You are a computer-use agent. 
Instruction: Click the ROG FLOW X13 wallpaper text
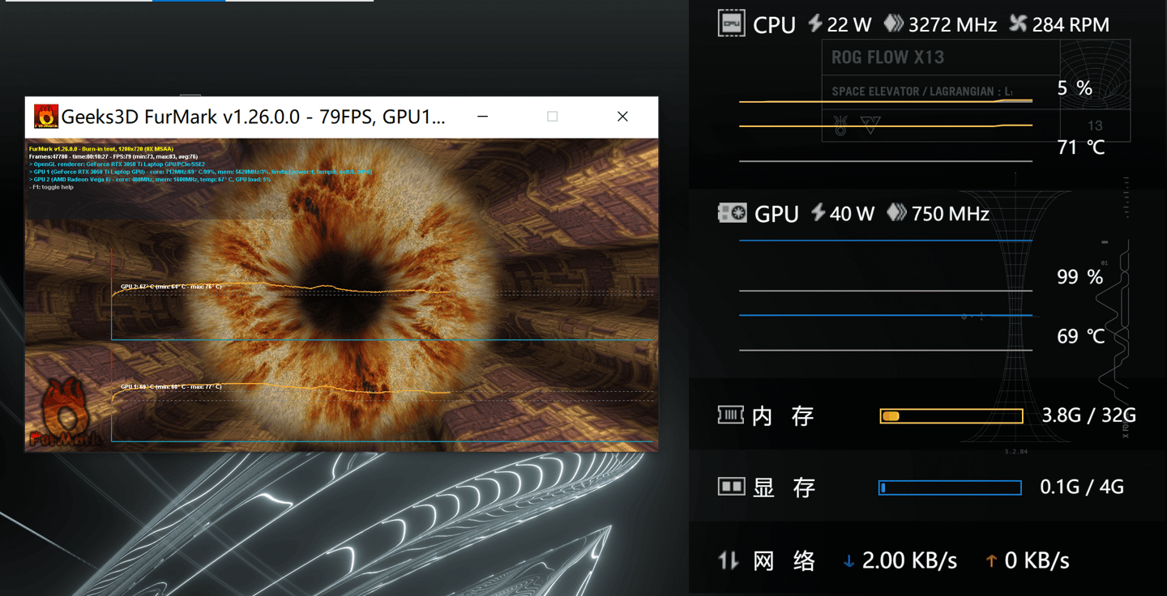[x=887, y=57]
